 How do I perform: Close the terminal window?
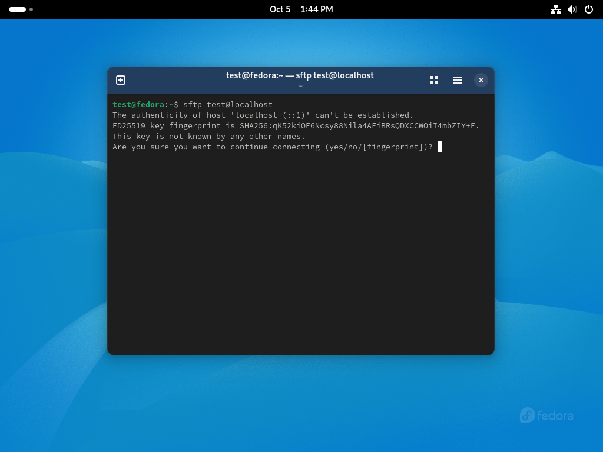481,80
